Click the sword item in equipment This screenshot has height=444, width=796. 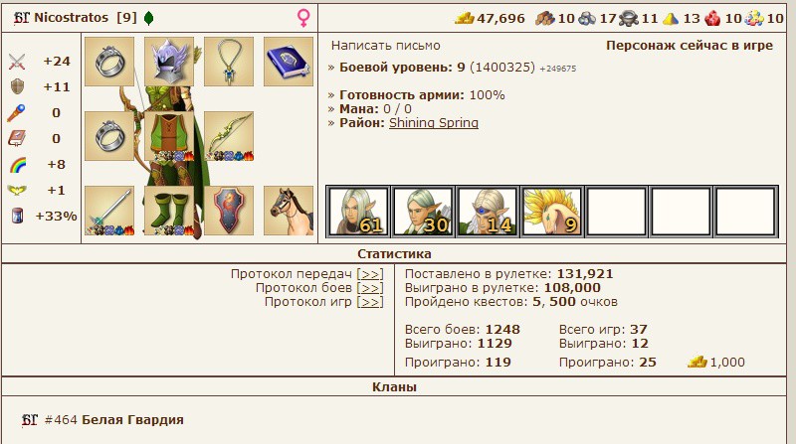pos(109,211)
